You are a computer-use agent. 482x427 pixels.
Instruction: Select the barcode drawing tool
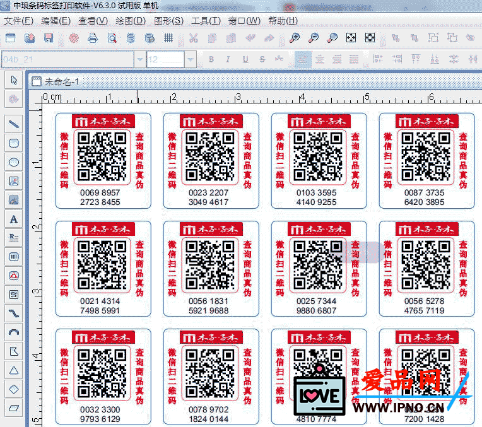[14, 257]
